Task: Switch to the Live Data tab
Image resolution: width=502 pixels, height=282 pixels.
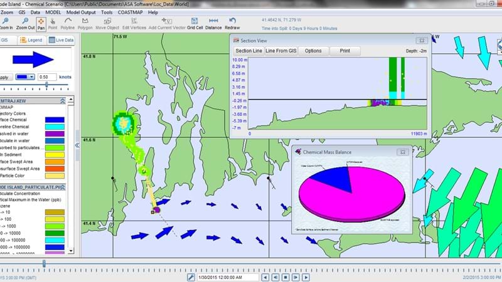Action: pyautogui.click(x=61, y=40)
